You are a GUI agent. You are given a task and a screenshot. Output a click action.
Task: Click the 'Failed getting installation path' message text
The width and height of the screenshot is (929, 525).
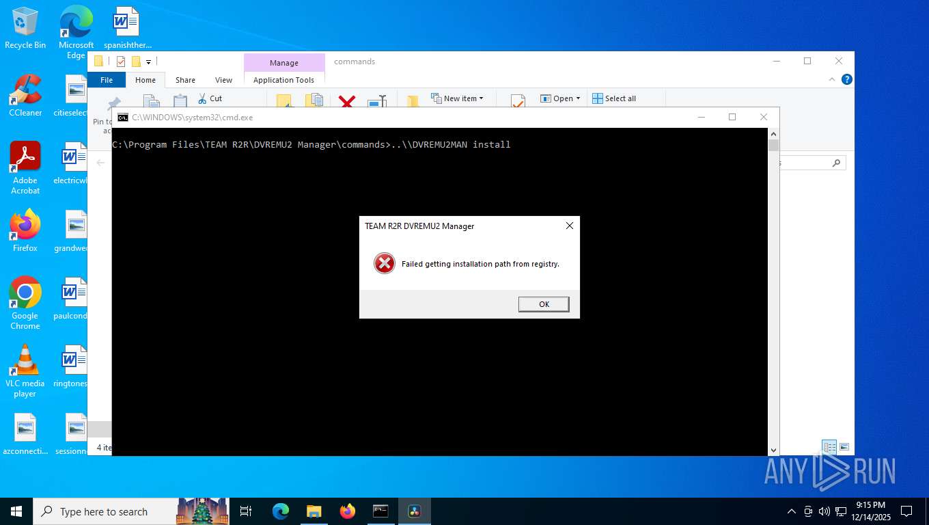(x=480, y=264)
